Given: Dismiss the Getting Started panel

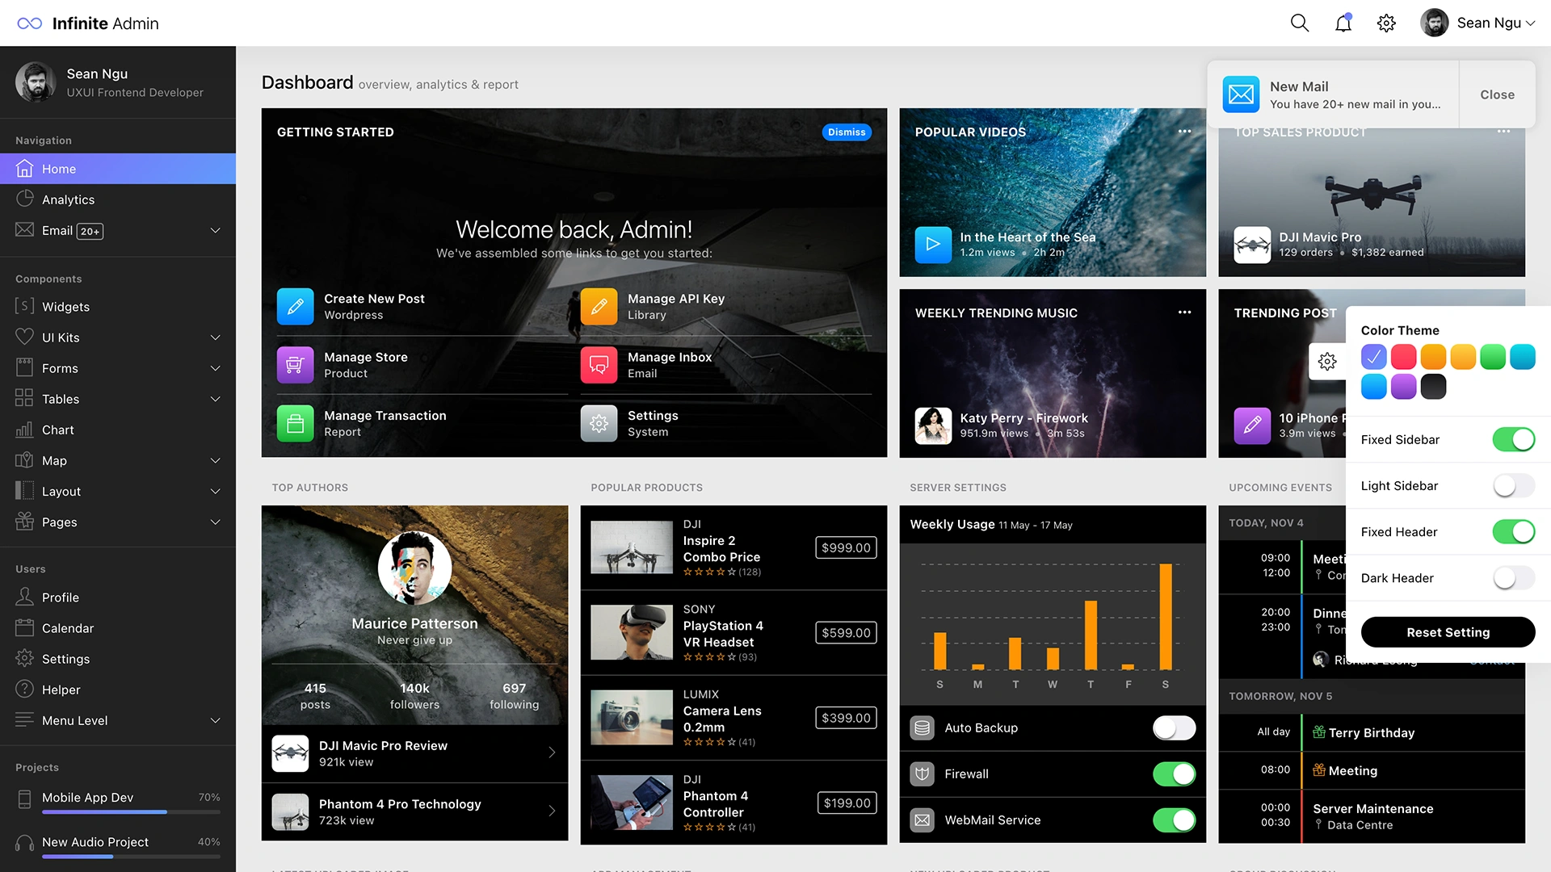Looking at the screenshot, I should tap(847, 132).
